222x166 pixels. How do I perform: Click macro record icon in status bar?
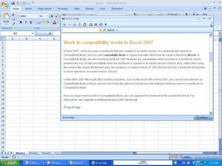[x=14, y=157]
